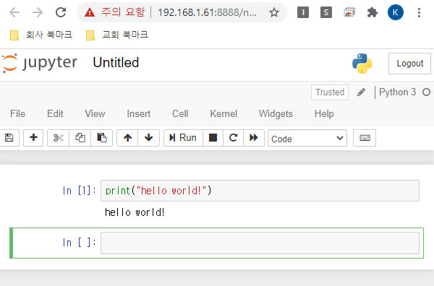Open the View menu

pyautogui.click(x=95, y=113)
